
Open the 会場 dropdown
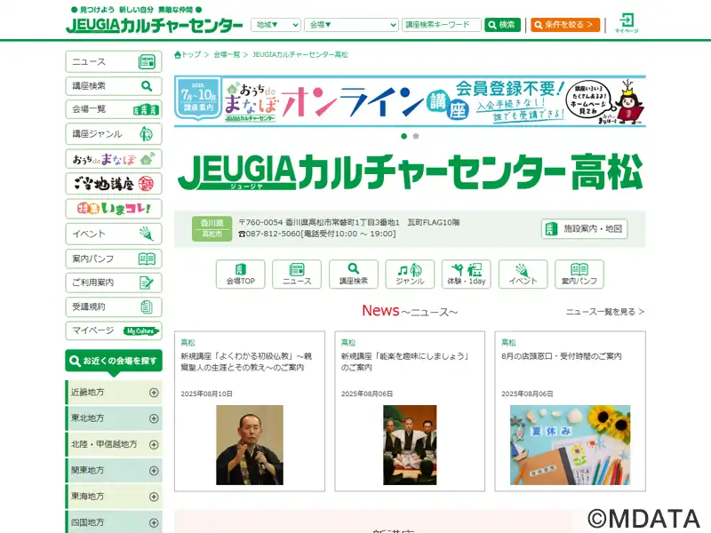click(x=351, y=25)
